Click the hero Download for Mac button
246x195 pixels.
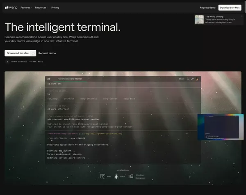20,53
